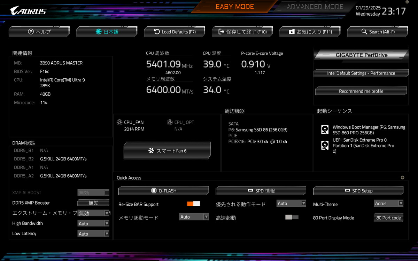The width and height of the screenshot is (418, 261).
Task: Click the date 01/29/2025
Action: click(x=368, y=8)
